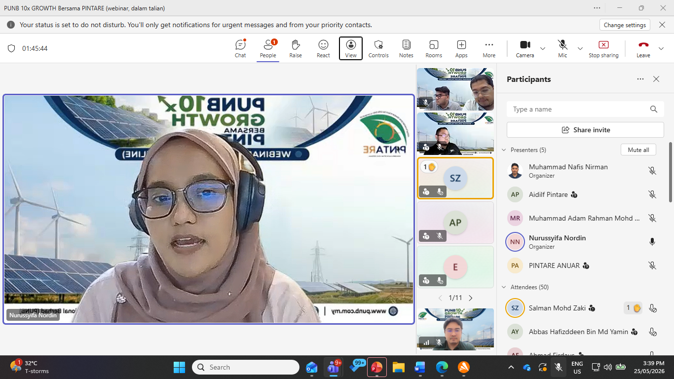Show hidden system tray icons

point(511,367)
